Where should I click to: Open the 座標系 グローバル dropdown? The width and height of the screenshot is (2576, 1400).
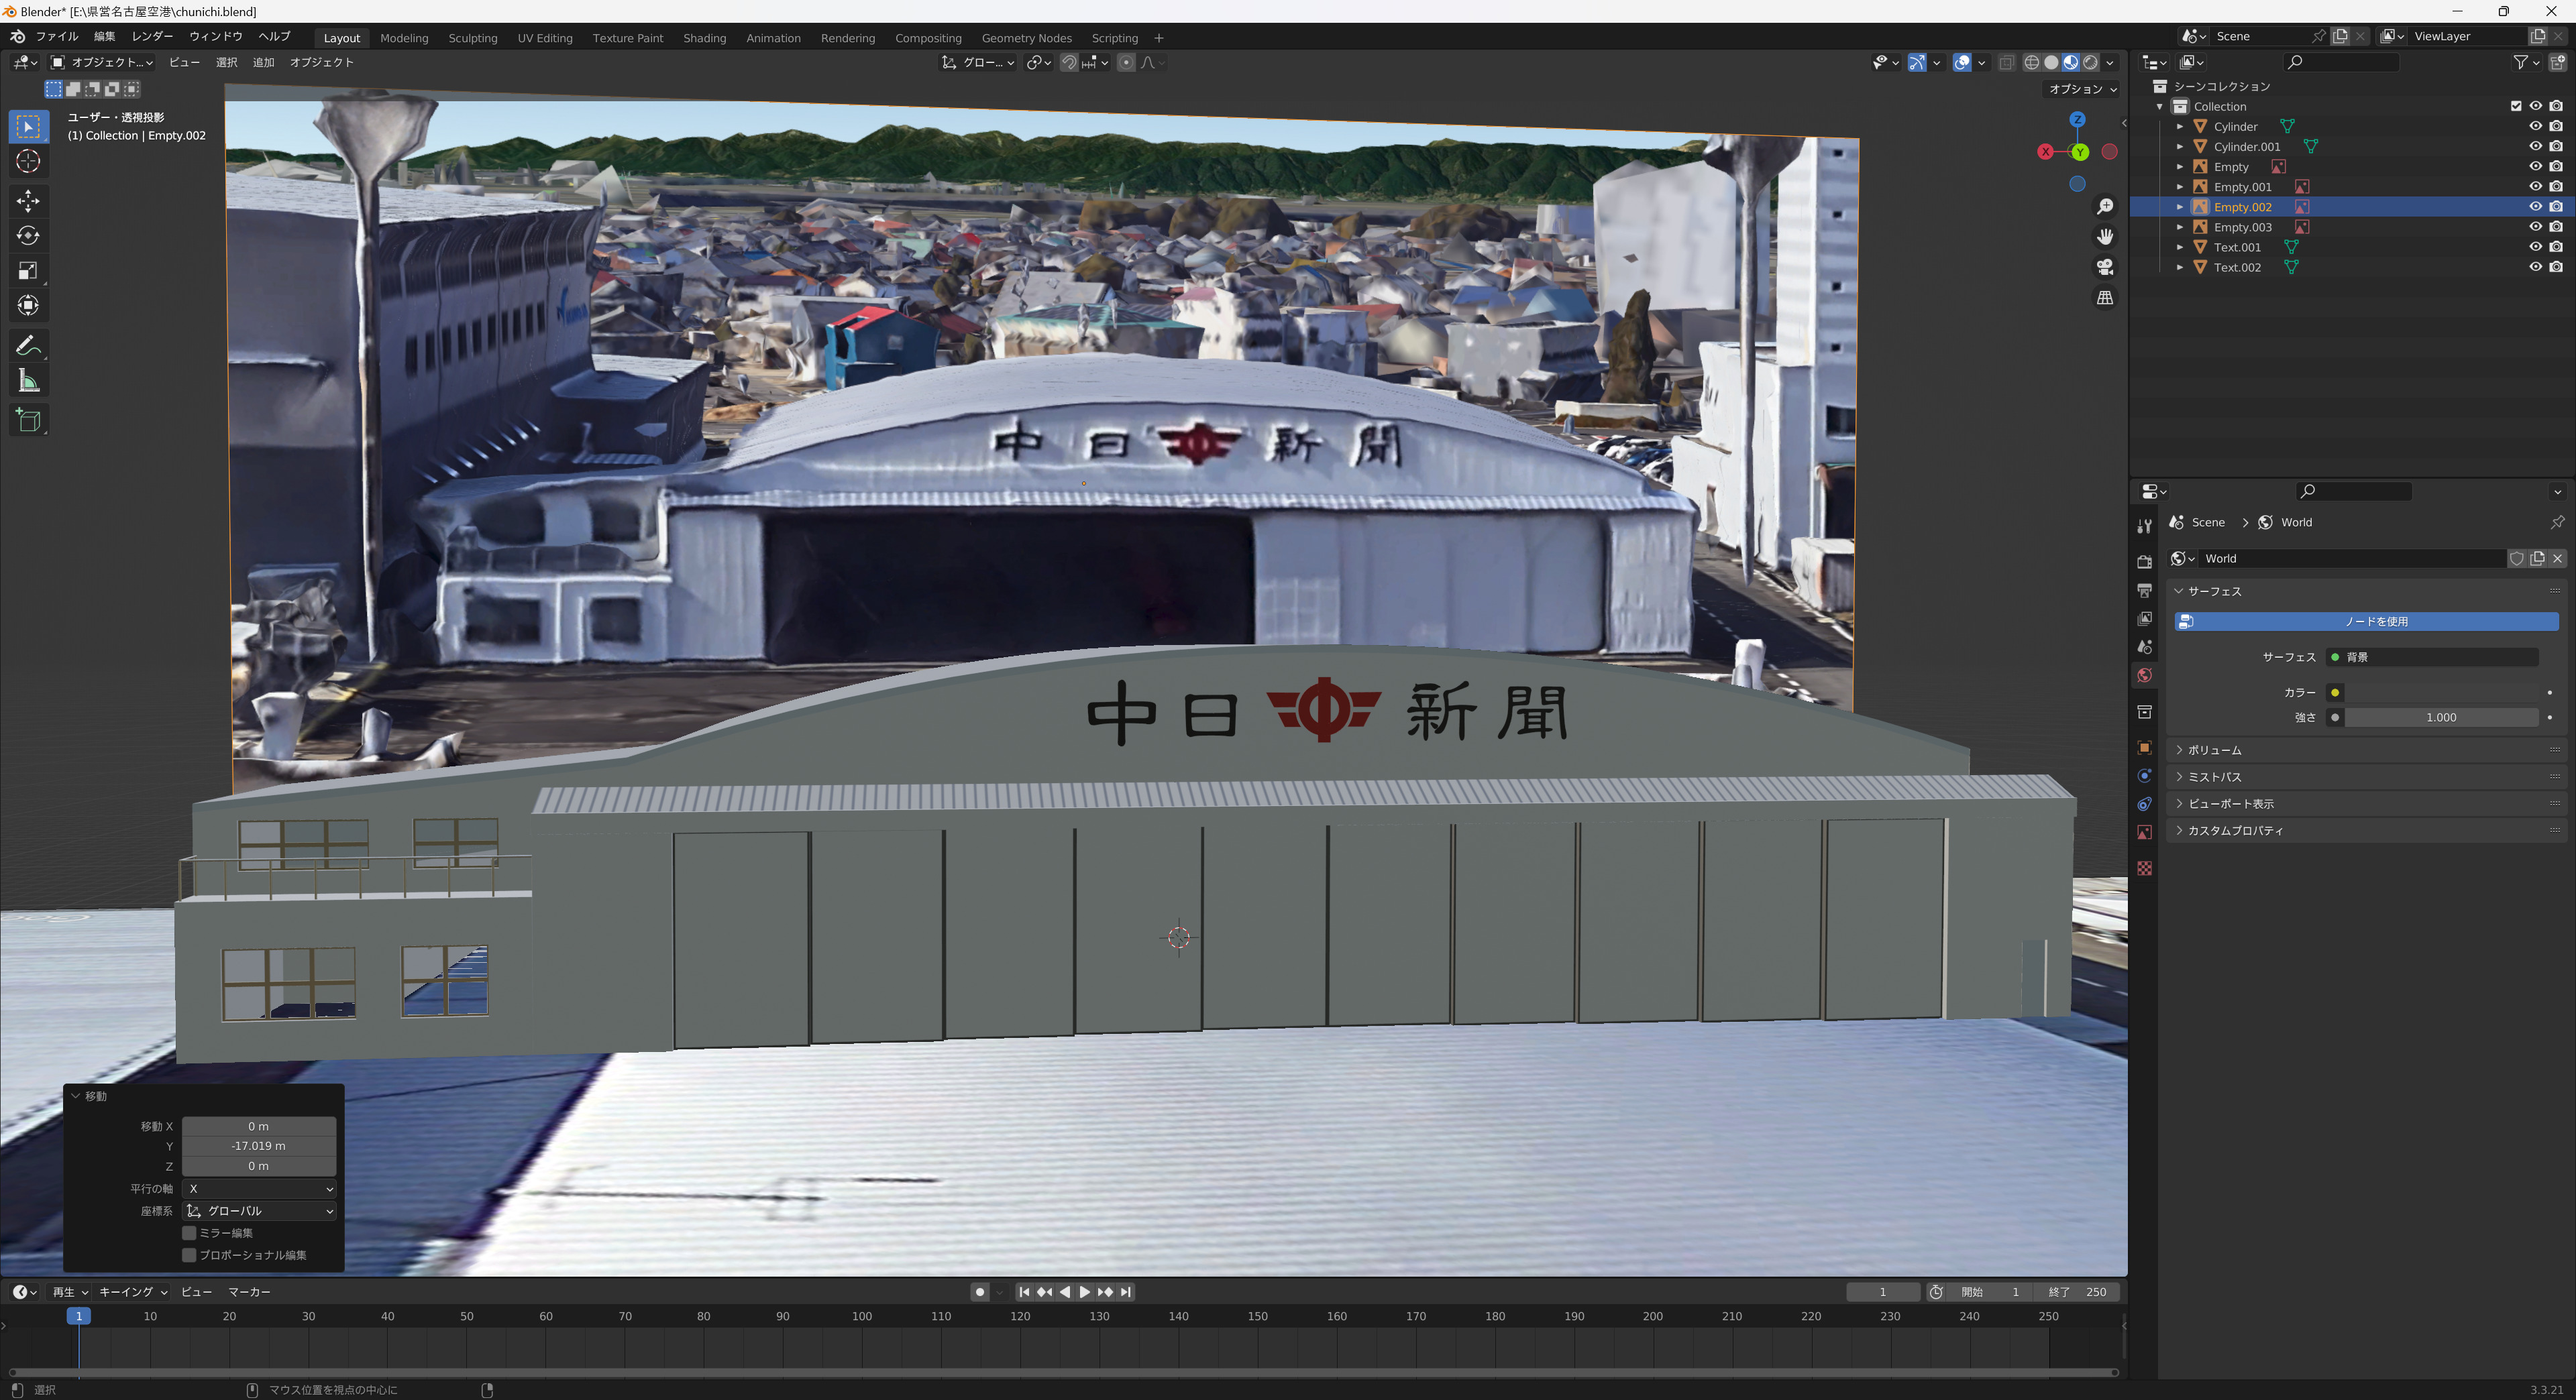point(259,1211)
